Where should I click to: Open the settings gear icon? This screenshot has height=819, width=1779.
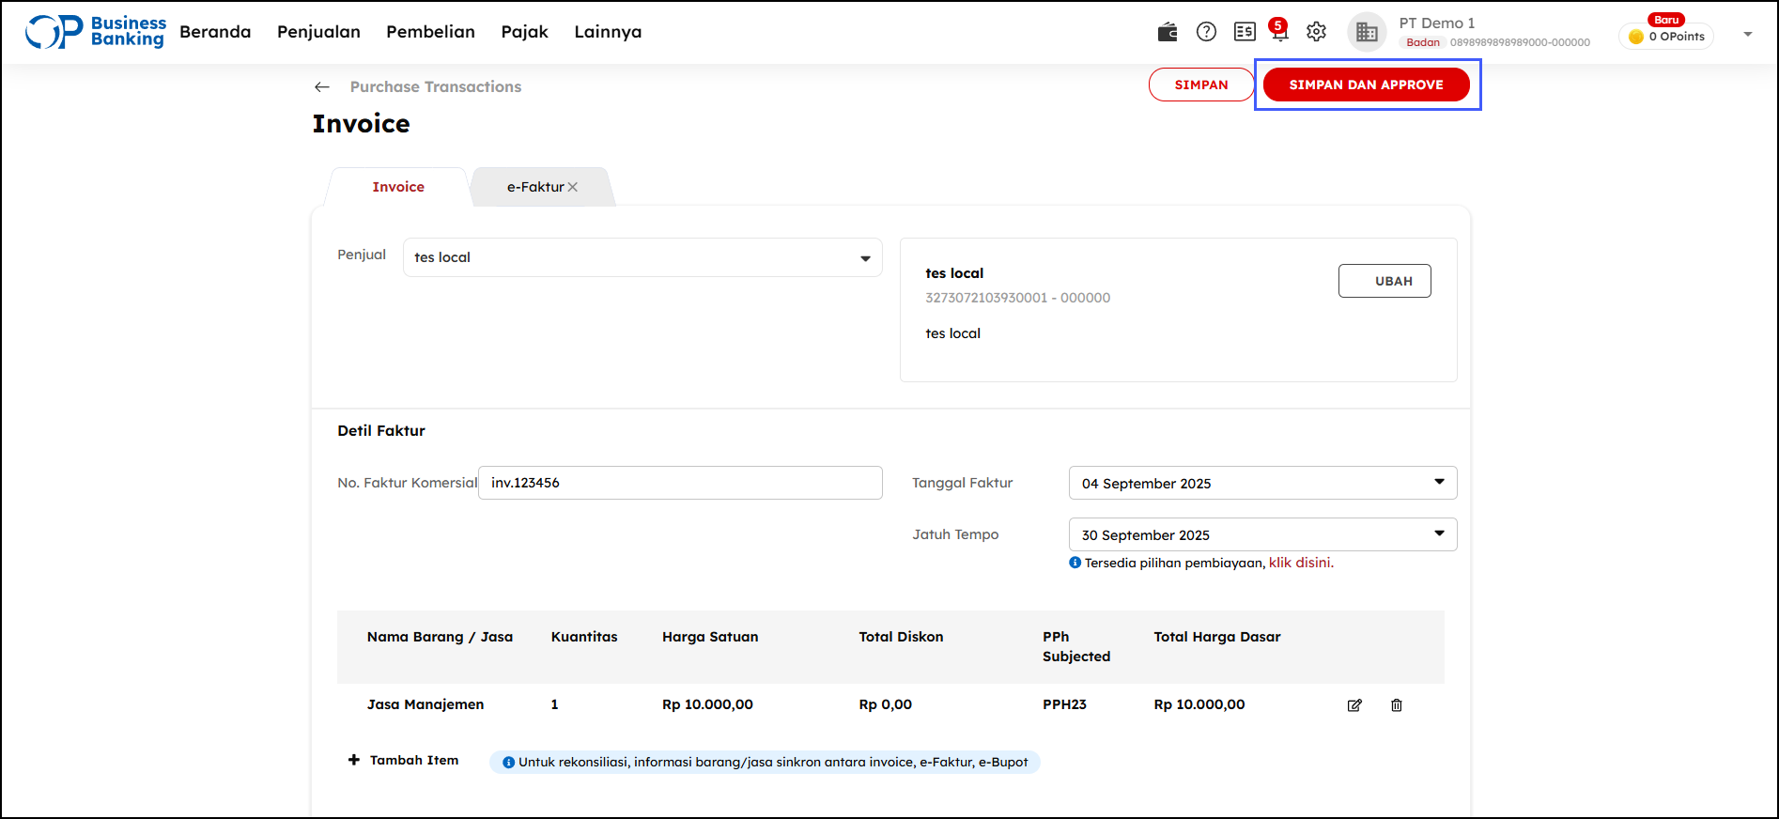tap(1316, 32)
